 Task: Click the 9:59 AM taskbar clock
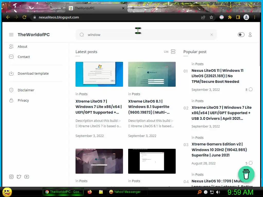point(240,192)
